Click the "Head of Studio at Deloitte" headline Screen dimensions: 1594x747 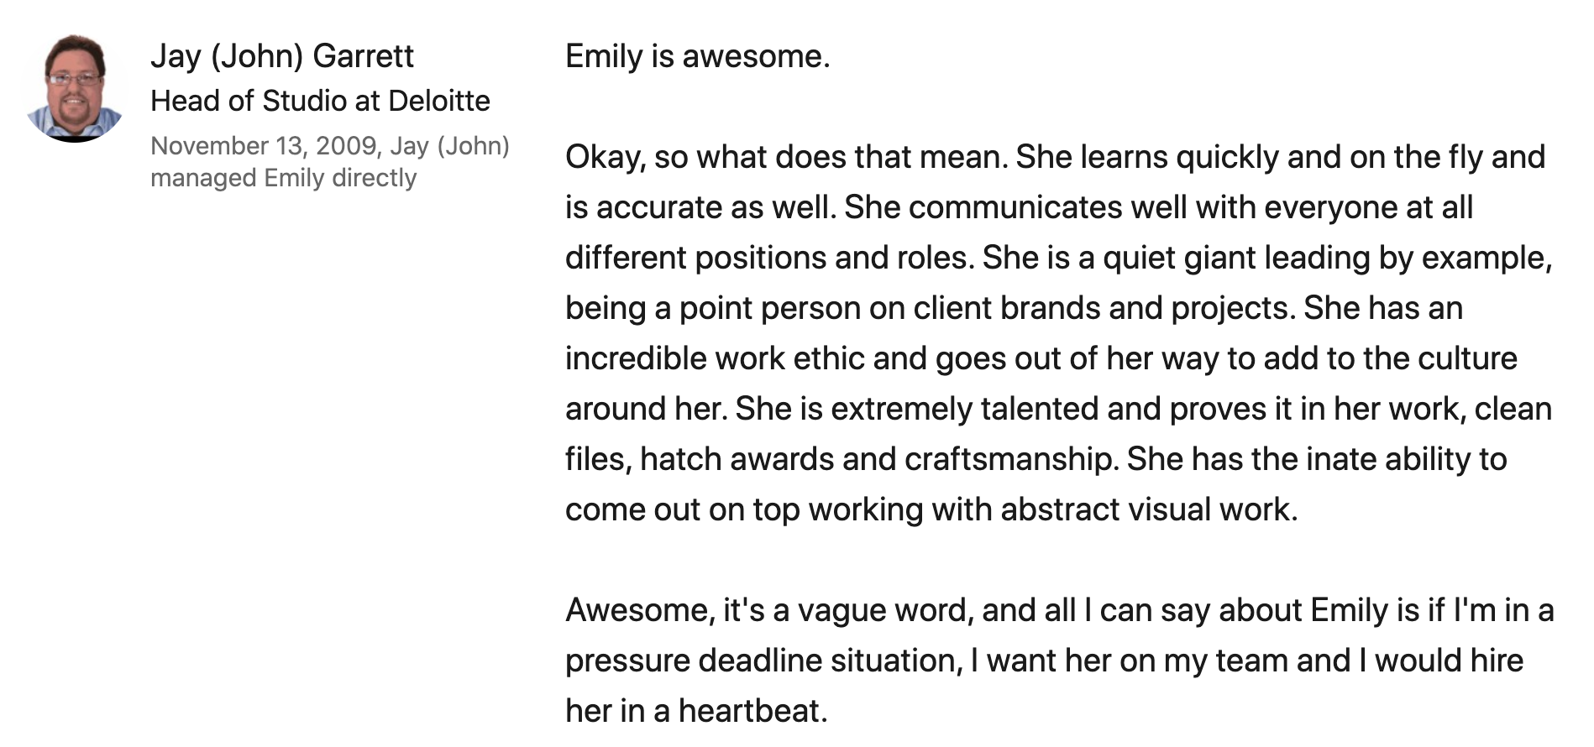point(320,101)
